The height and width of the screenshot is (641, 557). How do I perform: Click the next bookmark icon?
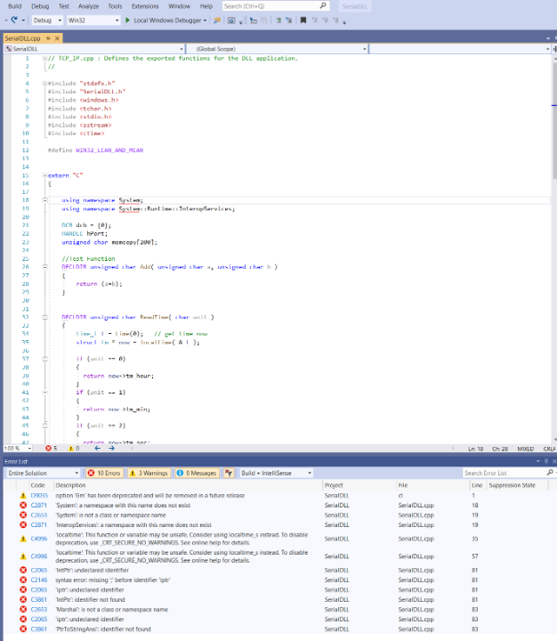pos(325,20)
